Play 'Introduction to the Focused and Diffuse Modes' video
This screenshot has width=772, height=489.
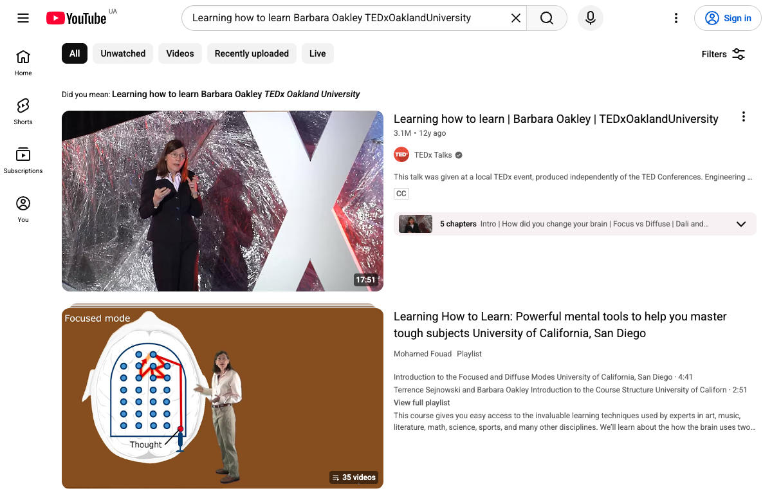(543, 377)
